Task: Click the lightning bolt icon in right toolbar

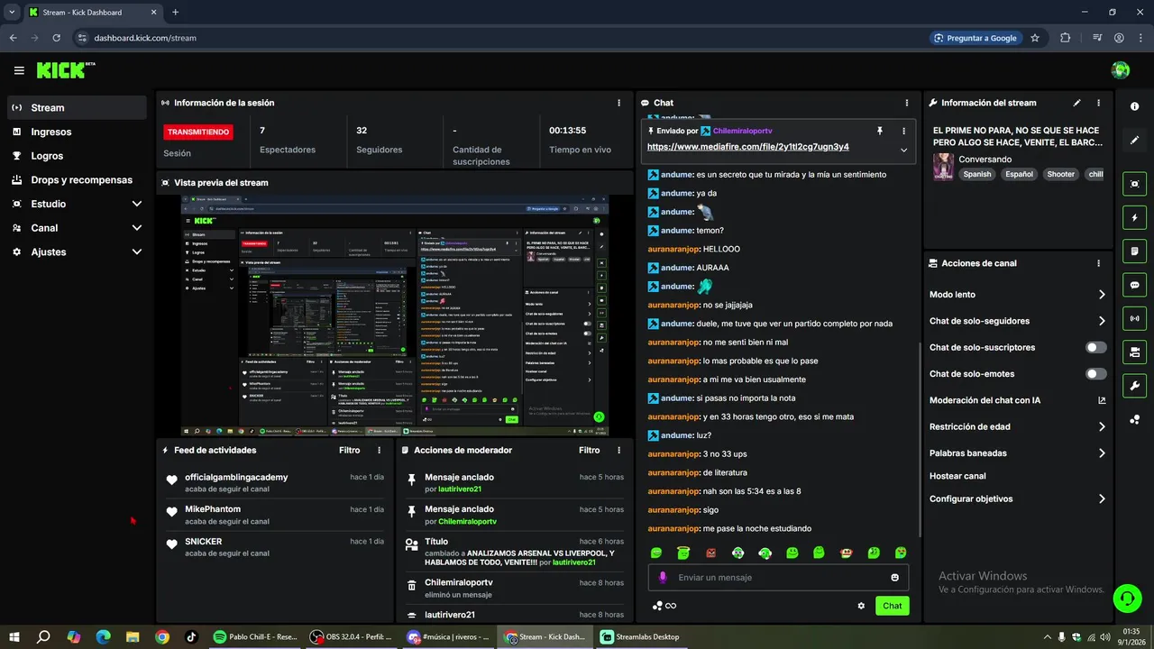Action: pyautogui.click(x=1134, y=217)
